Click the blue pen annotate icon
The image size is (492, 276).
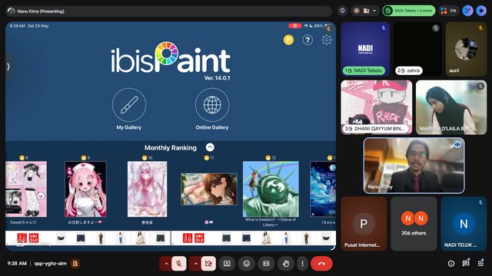click(x=467, y=11)
